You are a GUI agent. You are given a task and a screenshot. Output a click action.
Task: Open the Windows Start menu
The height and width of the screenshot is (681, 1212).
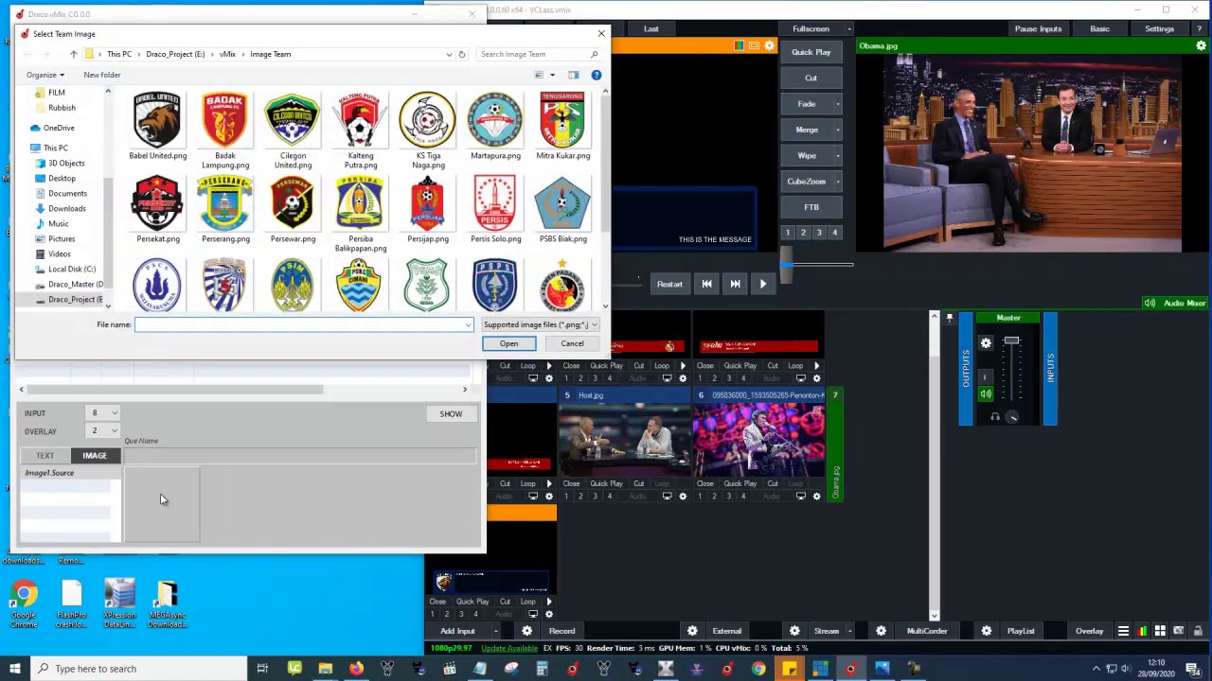click(x=14, y=669)
